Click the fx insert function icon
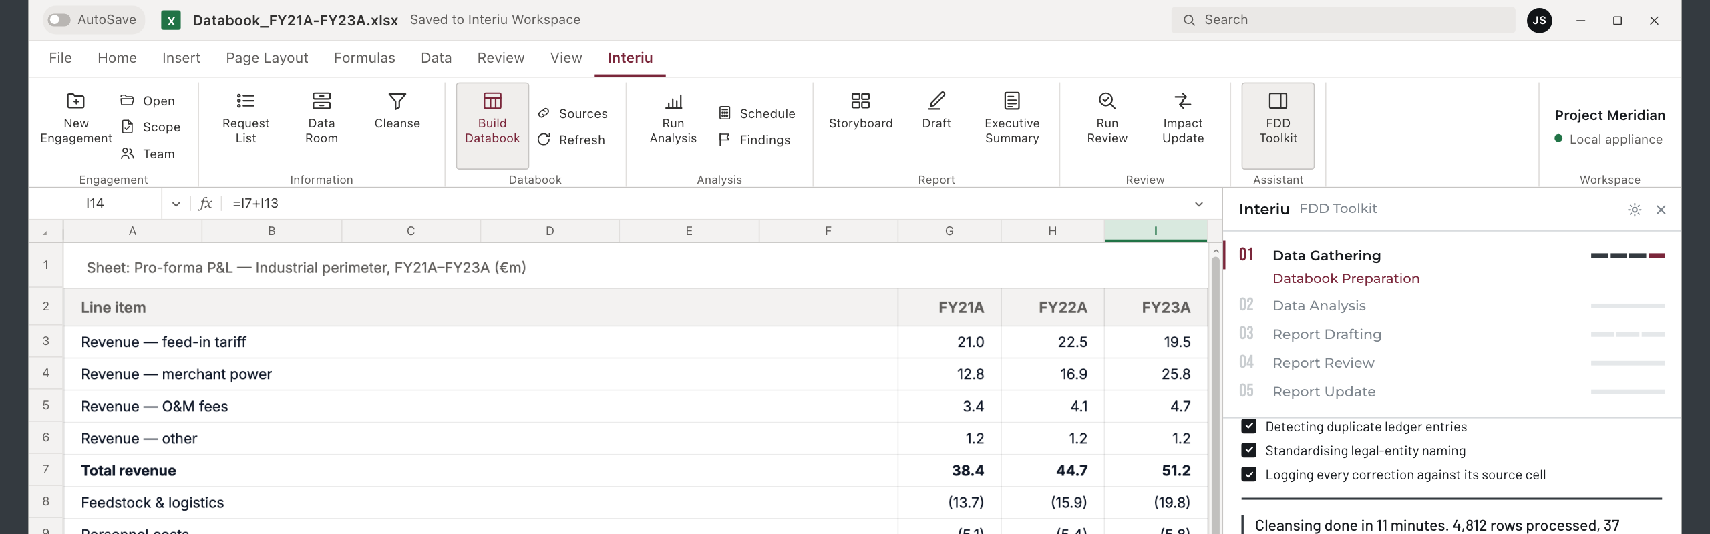 coord(205,203)
